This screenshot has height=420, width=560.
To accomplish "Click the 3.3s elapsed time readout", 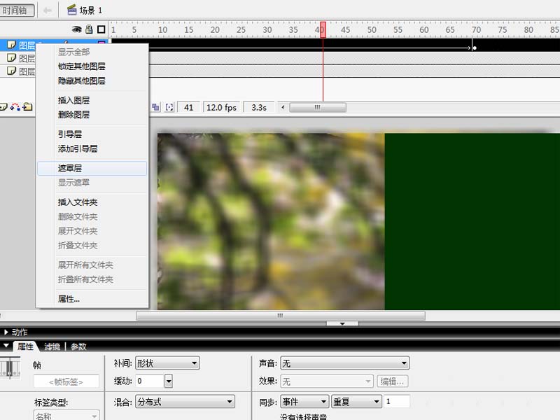I will tap(258, 108).
